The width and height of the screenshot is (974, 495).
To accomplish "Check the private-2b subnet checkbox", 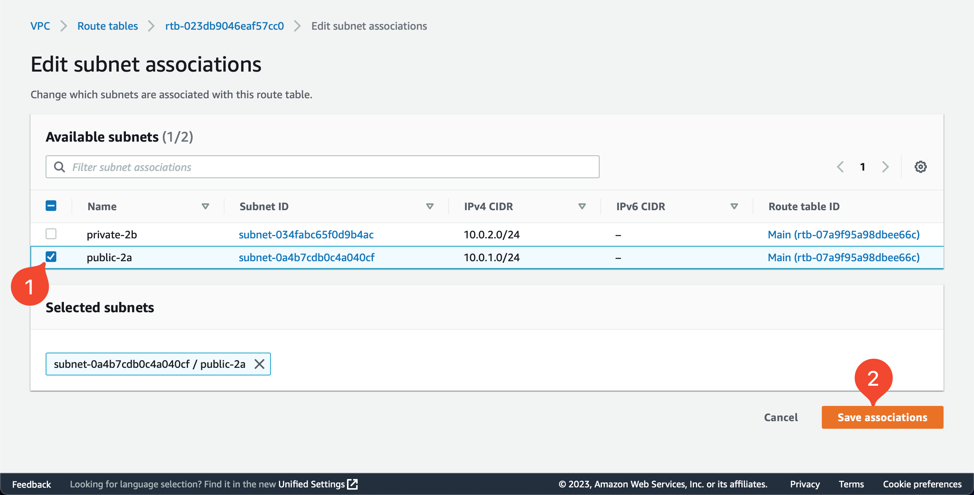I will pos(51,234).
